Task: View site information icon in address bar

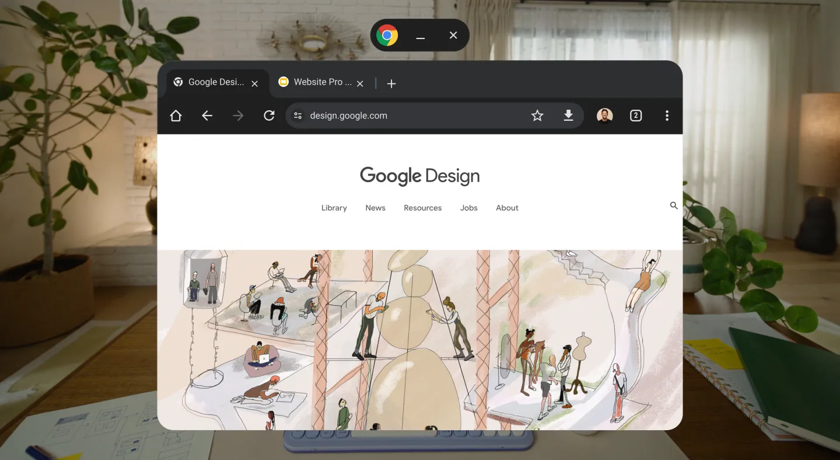Action: tap(298, 116)
